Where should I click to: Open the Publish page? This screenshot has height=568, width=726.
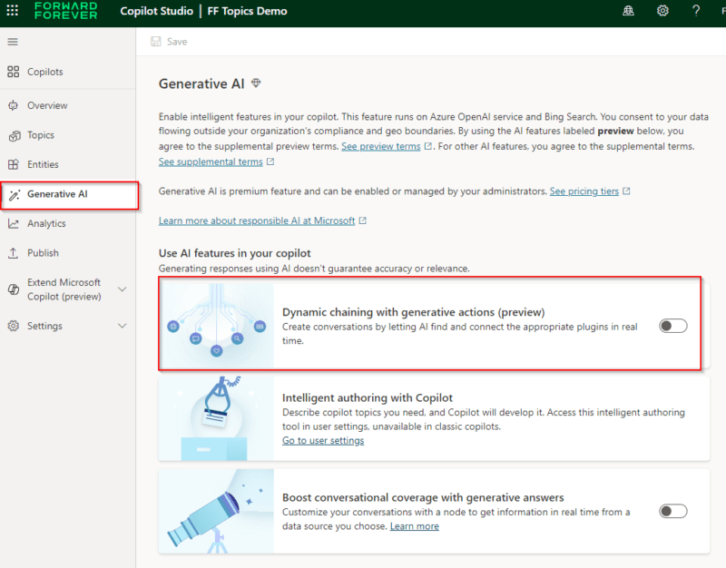(67, 253)
